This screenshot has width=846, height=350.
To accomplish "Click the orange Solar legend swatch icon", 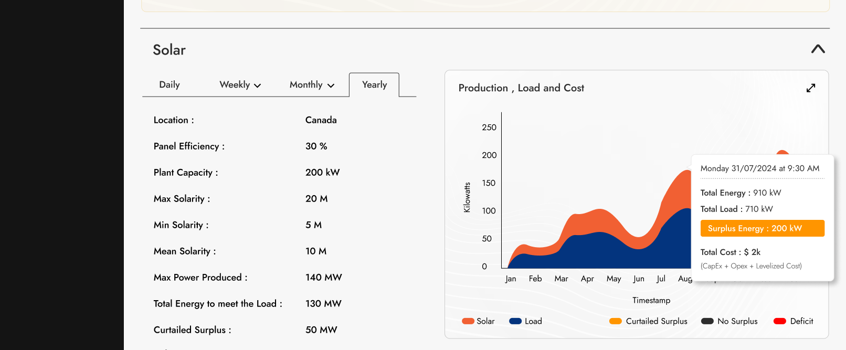I will (468, 321).
